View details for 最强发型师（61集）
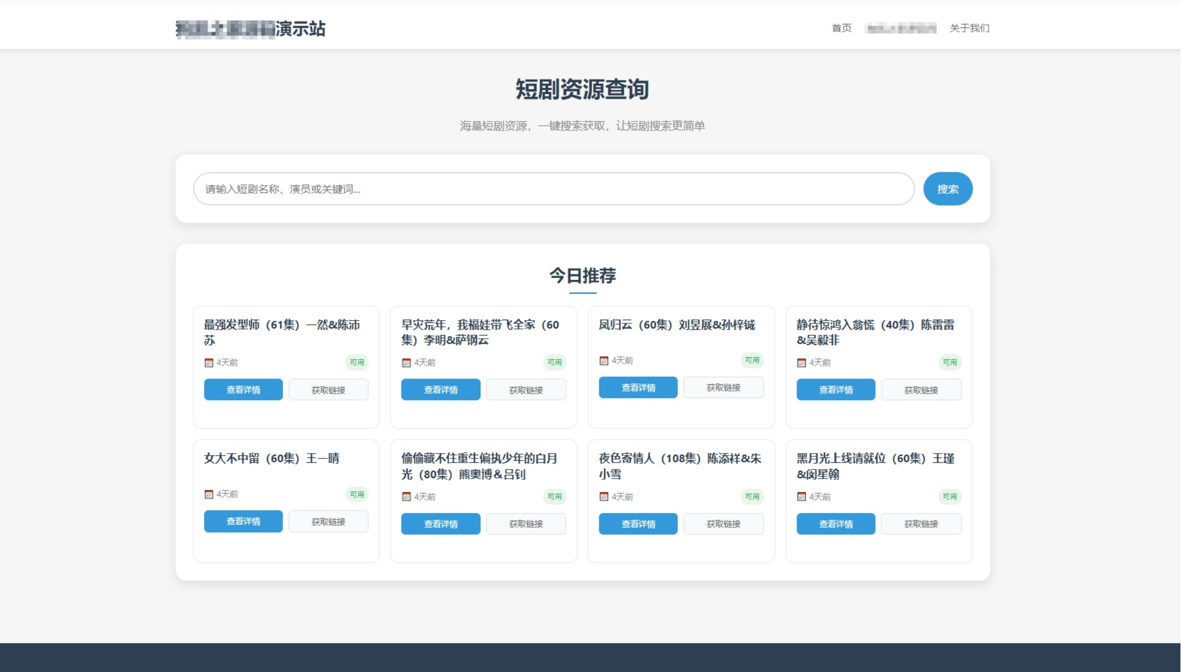This screenshot has height=672, width=1181. (243, 390)
